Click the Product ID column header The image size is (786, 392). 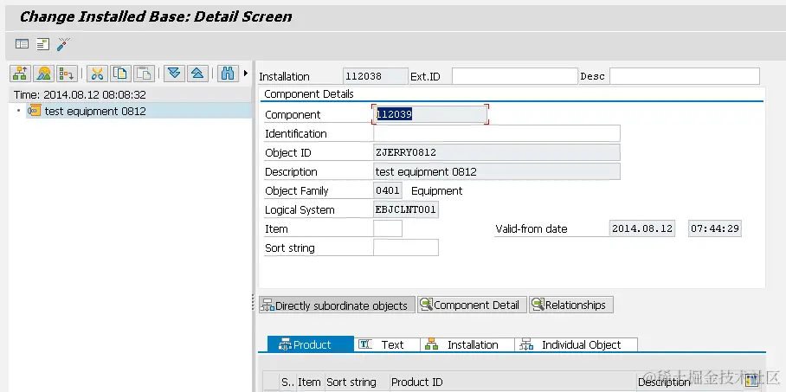pyautogui.click(x=513, y=382)
